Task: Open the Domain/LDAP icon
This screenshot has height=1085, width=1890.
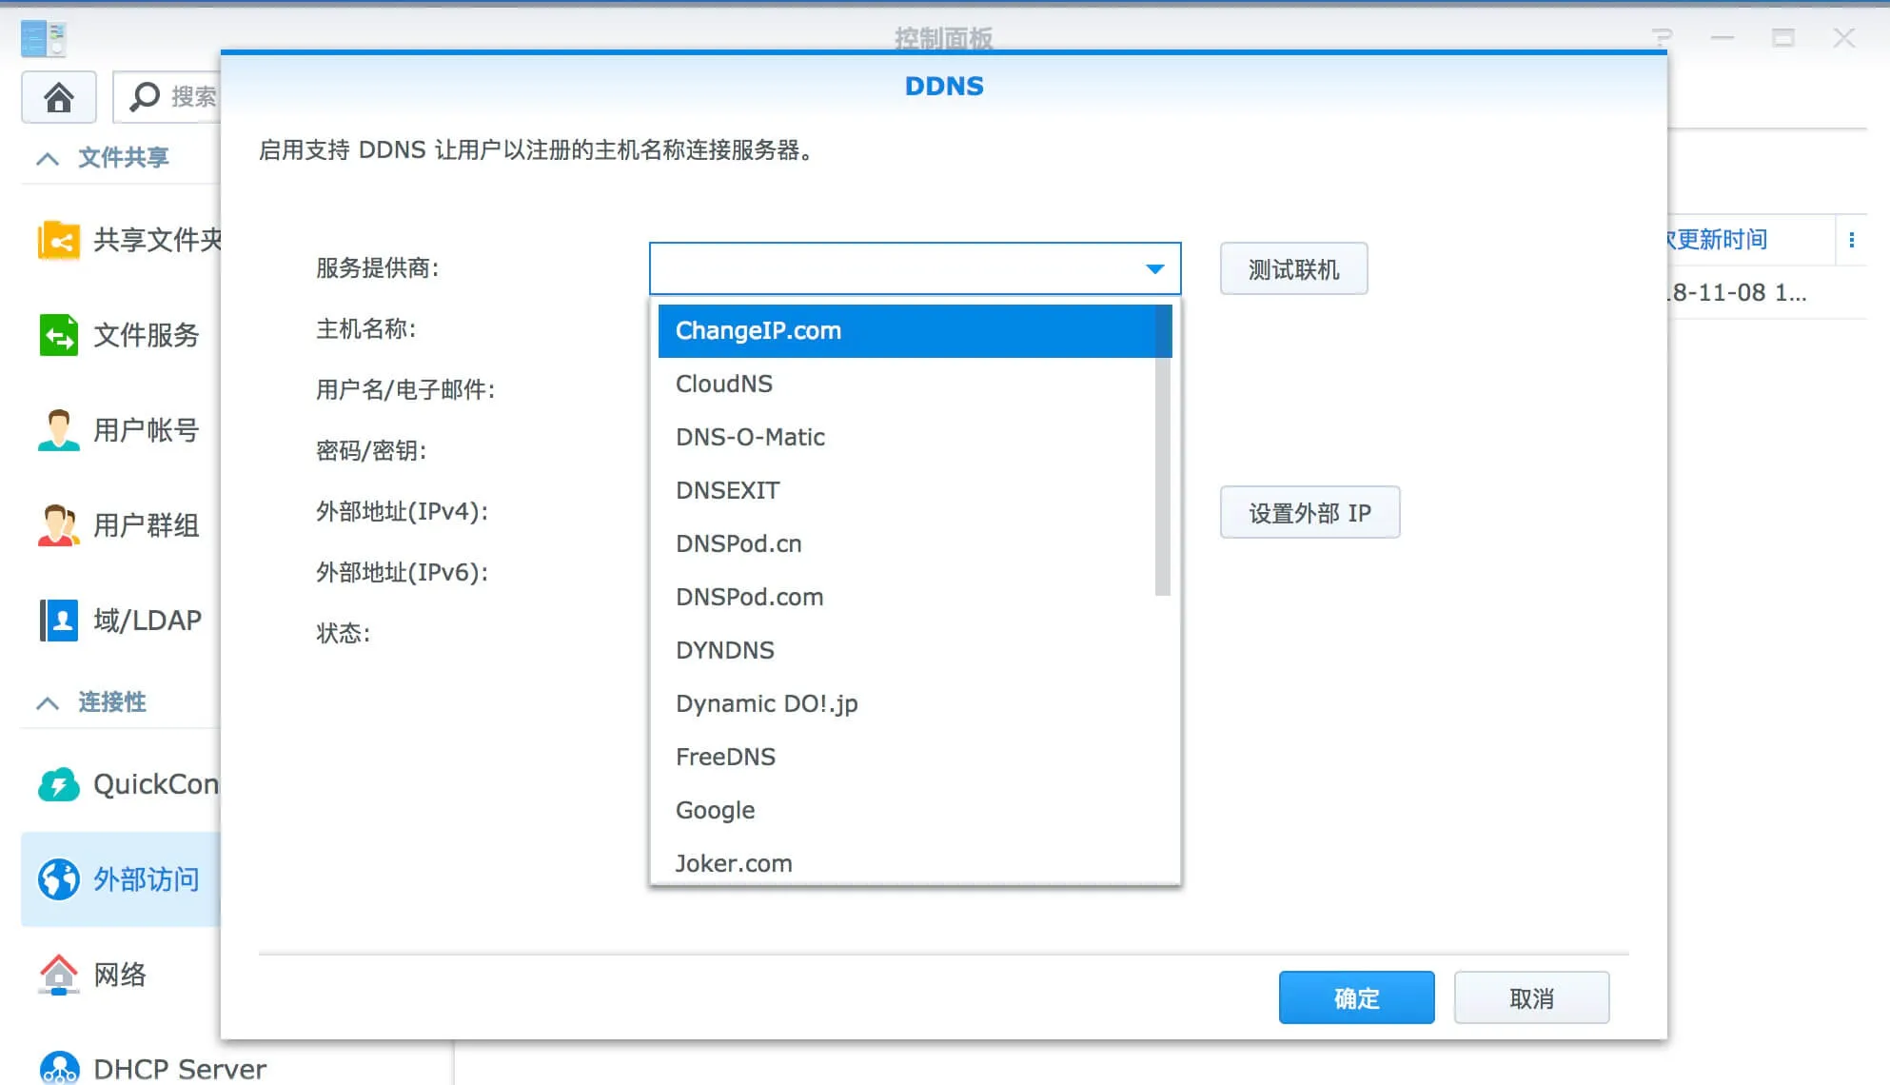Action: coord(59,621)
